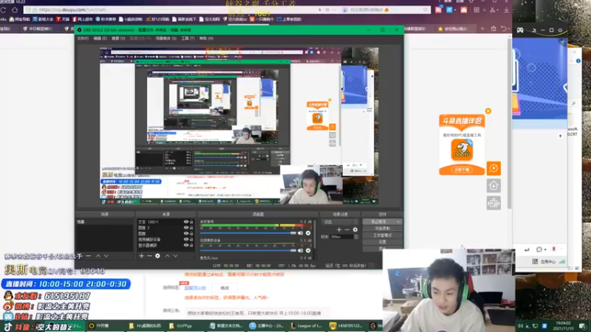
Task: Open 查看(V) menu in OBS
Action: pyautogui.click(x=118, y=38)
